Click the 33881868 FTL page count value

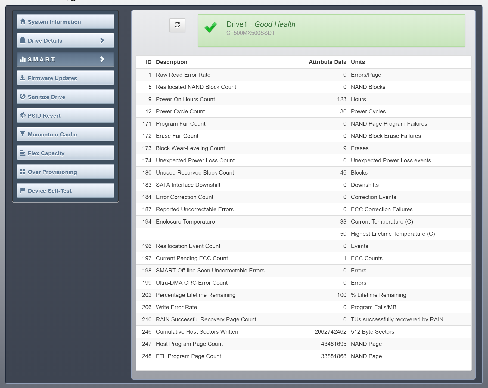(334, 356)
